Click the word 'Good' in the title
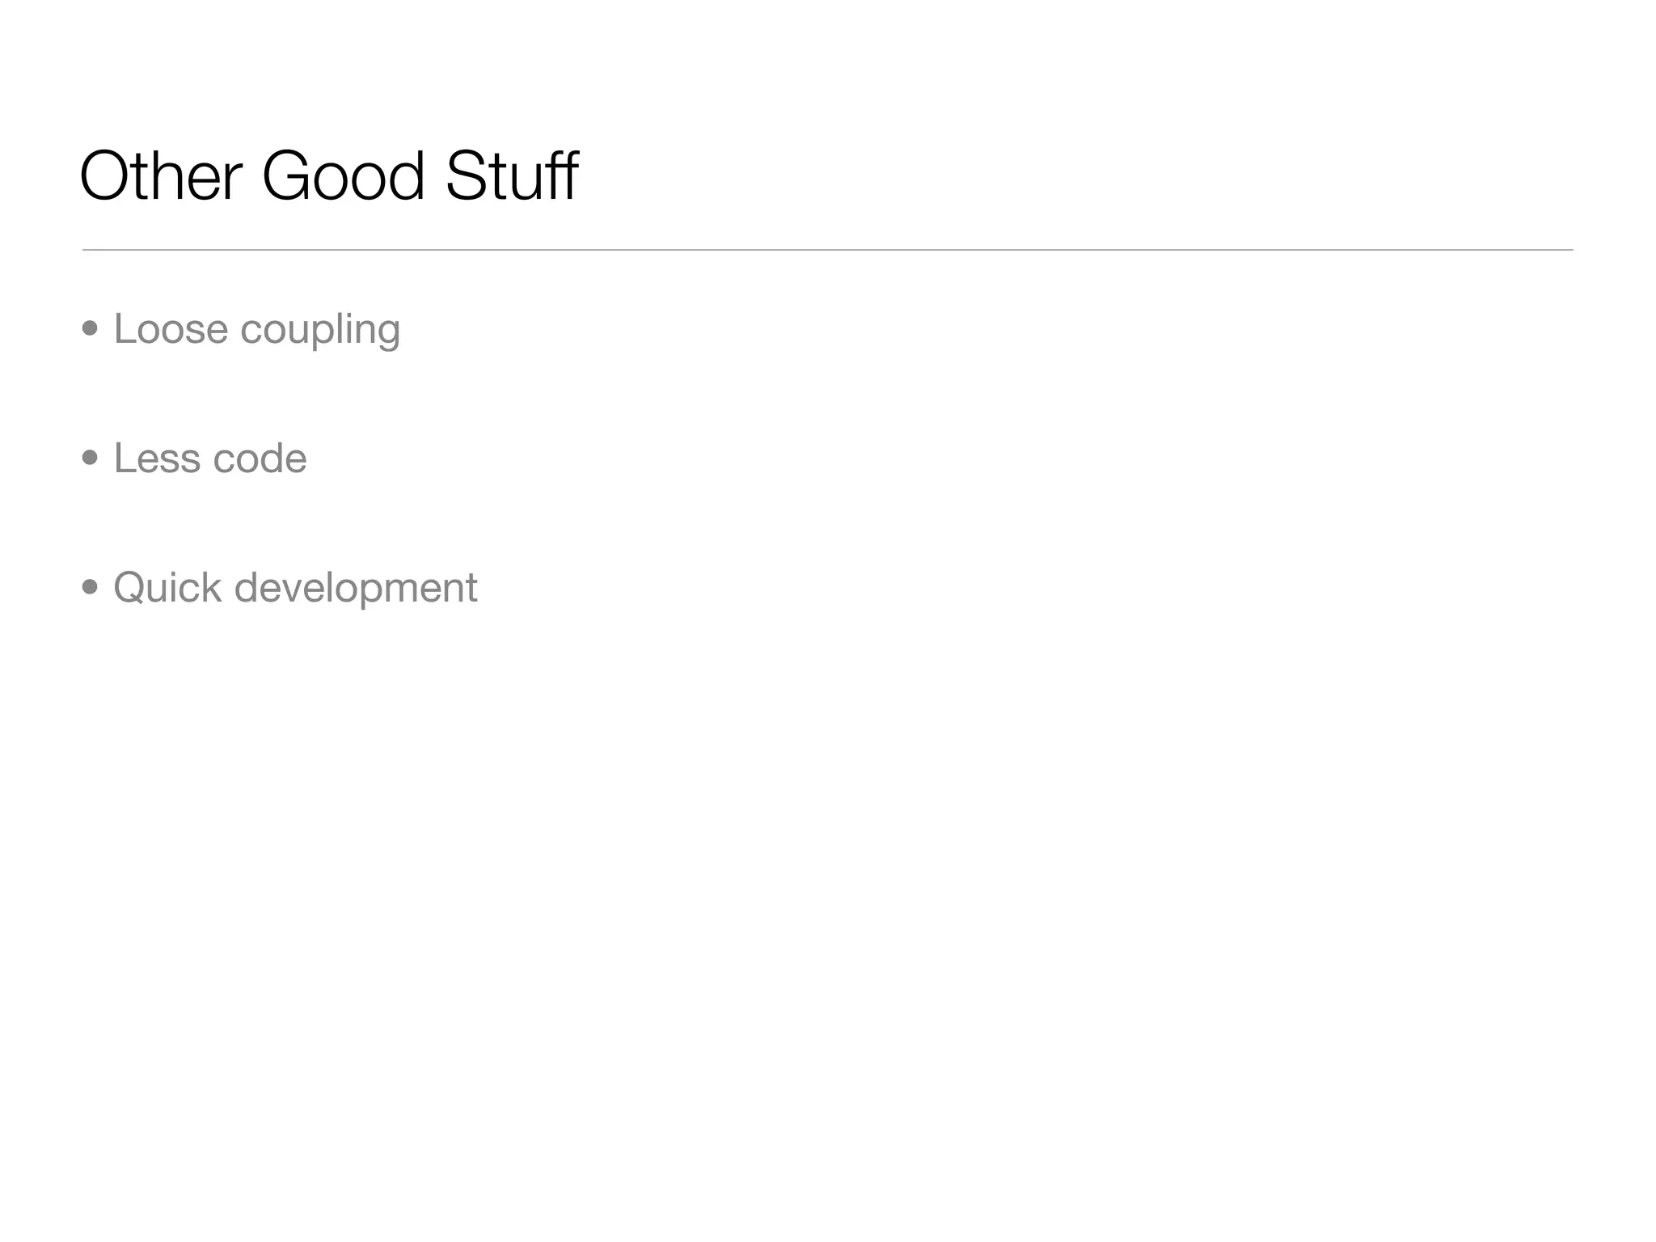The image size is (1656, 1242). pos(343,176)
